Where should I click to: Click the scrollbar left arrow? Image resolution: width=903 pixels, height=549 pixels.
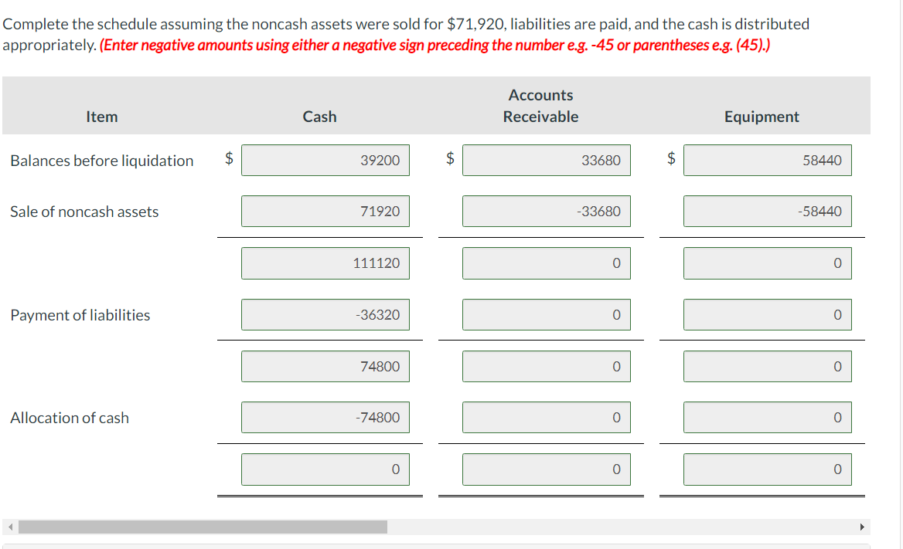click(x=10, y=527)
